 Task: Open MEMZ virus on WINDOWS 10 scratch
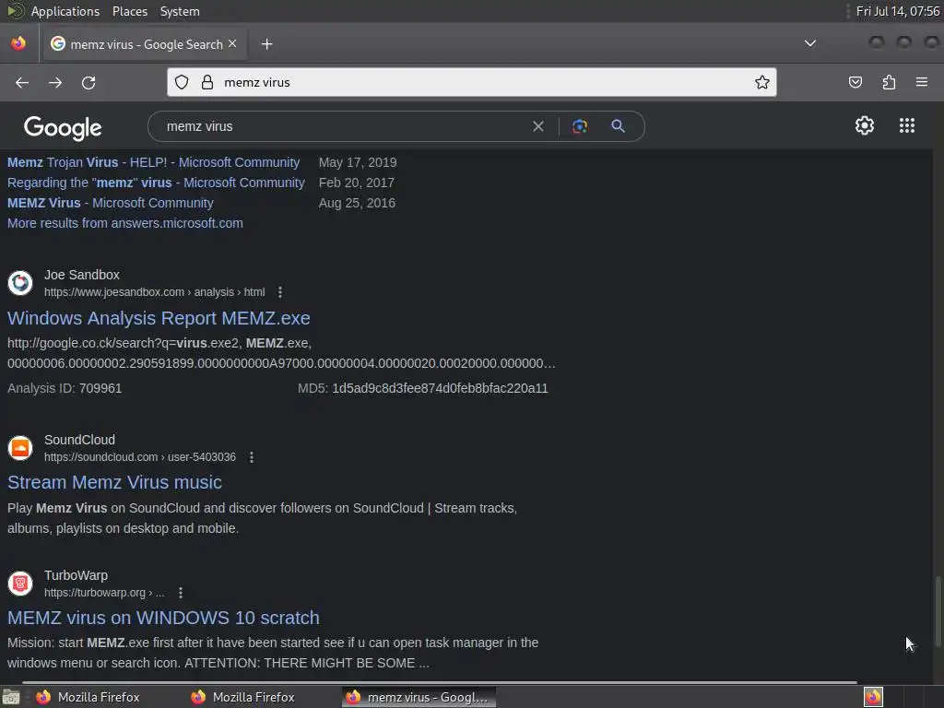tap(163, 618)
